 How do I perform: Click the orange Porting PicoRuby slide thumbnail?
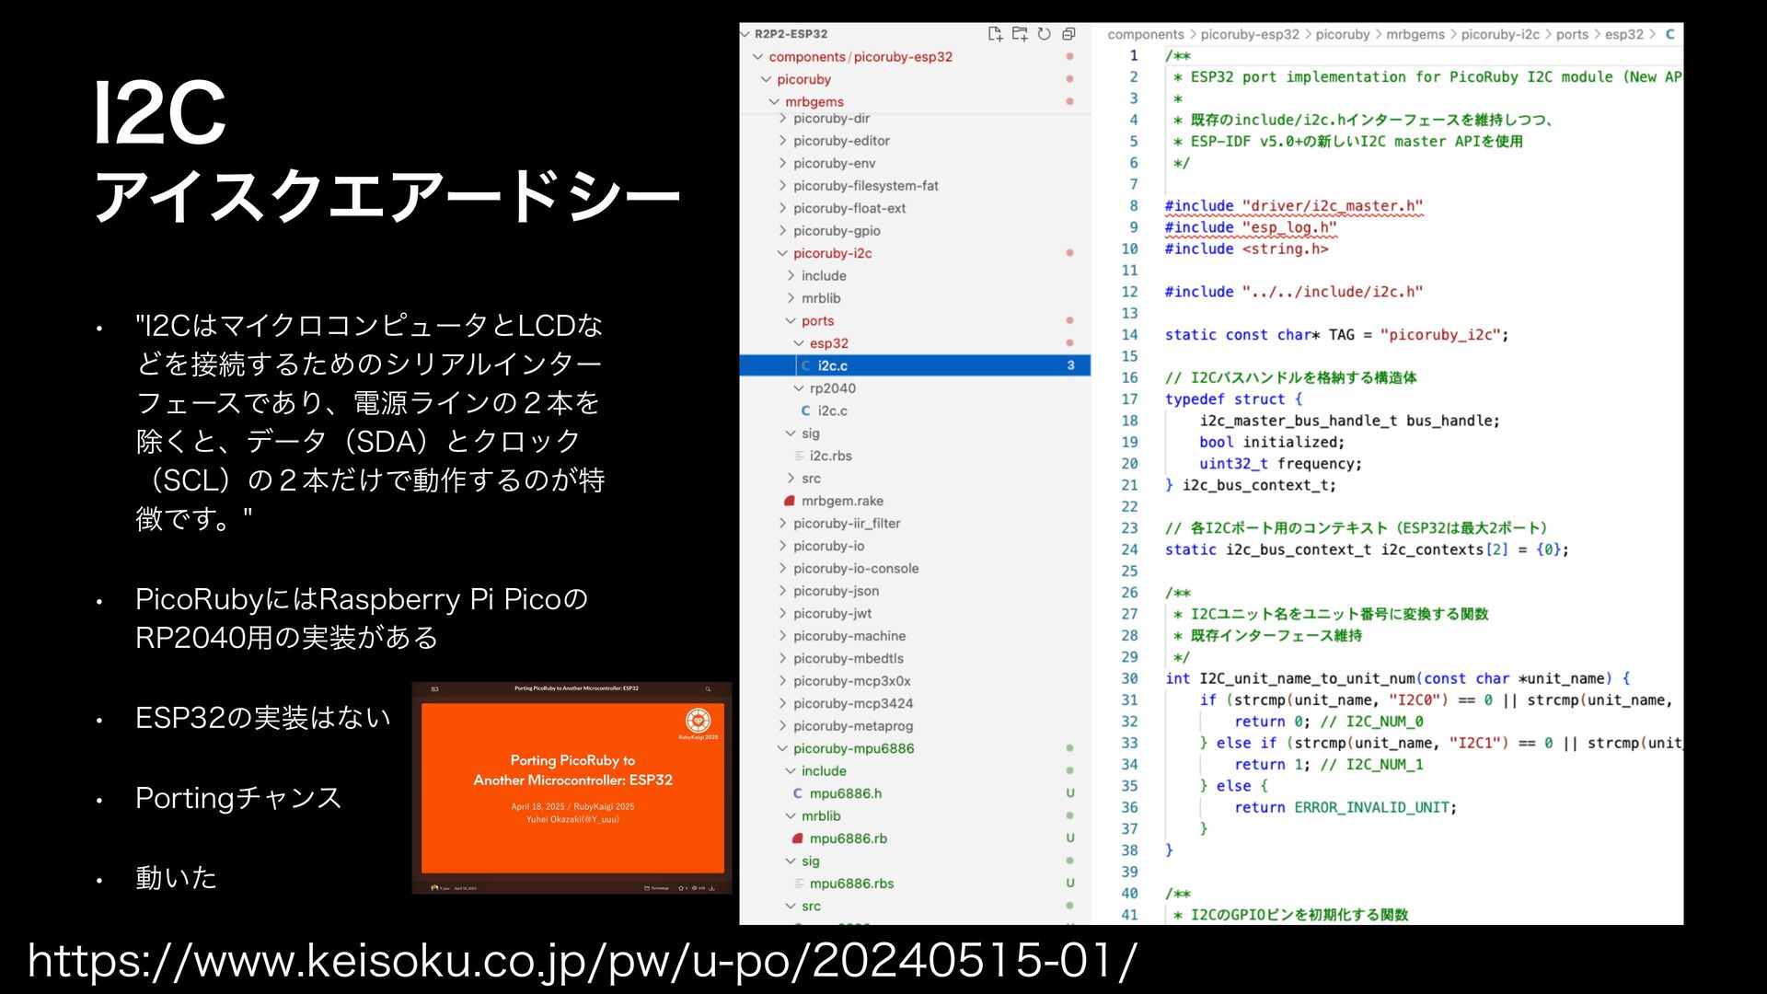[x=572, y=788]
